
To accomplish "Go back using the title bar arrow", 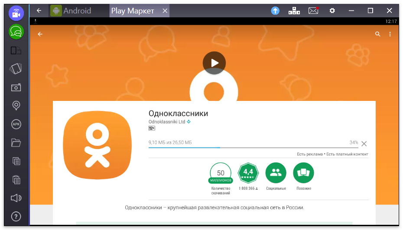I will pyautogui.click(x=39, y=10).
